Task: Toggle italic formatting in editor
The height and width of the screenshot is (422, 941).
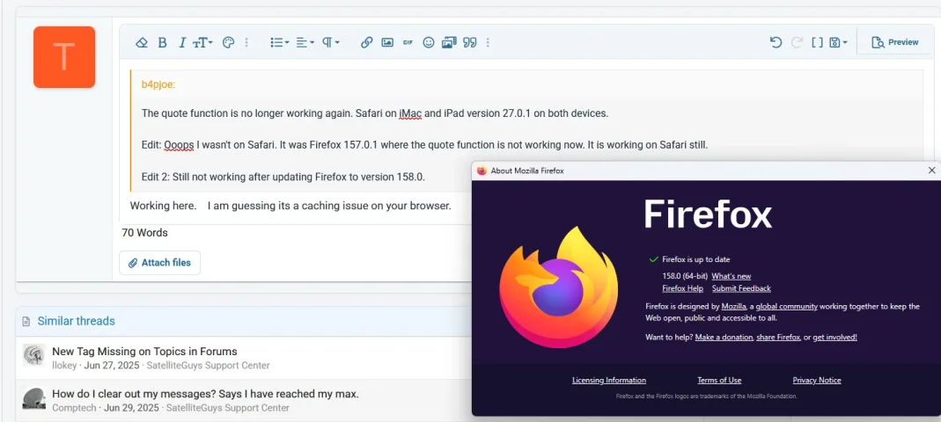Action: 182,42
